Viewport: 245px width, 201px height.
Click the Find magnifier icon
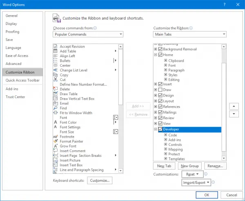pyautogui.click(x=55, y=108)
